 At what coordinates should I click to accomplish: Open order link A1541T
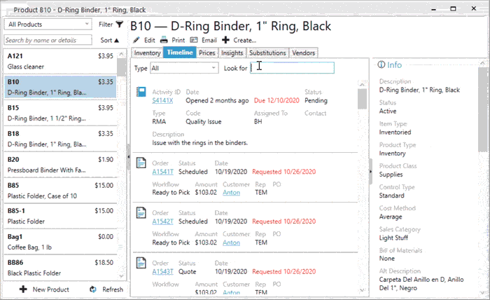(162, 172)
